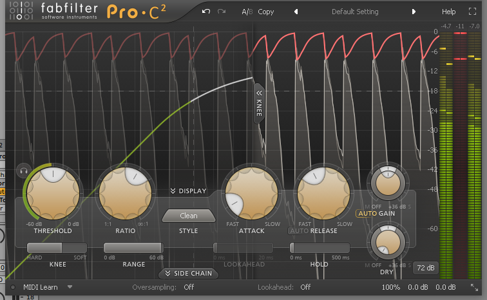Enter full screen mode icon
This screenshot has width=487, height=300.
click(472, 12)
